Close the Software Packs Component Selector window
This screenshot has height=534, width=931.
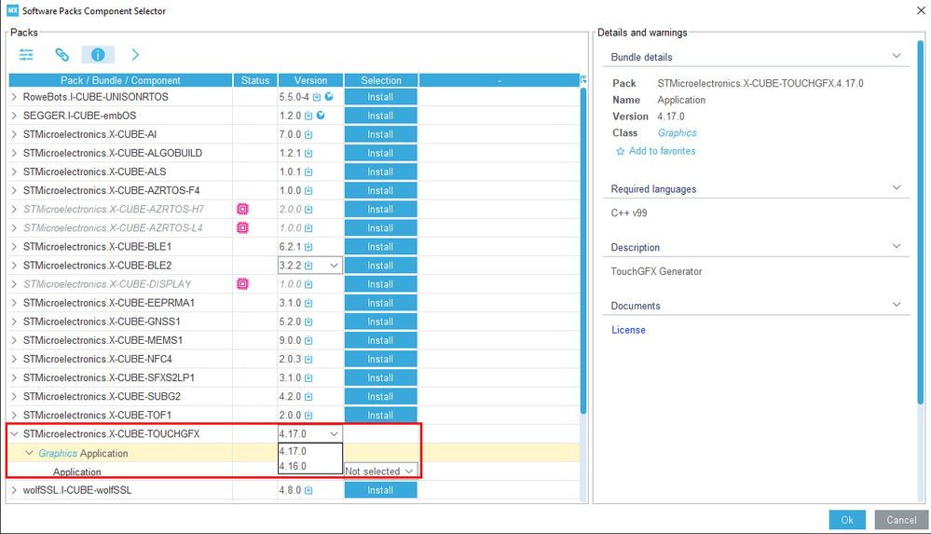(x=921, y=10)
